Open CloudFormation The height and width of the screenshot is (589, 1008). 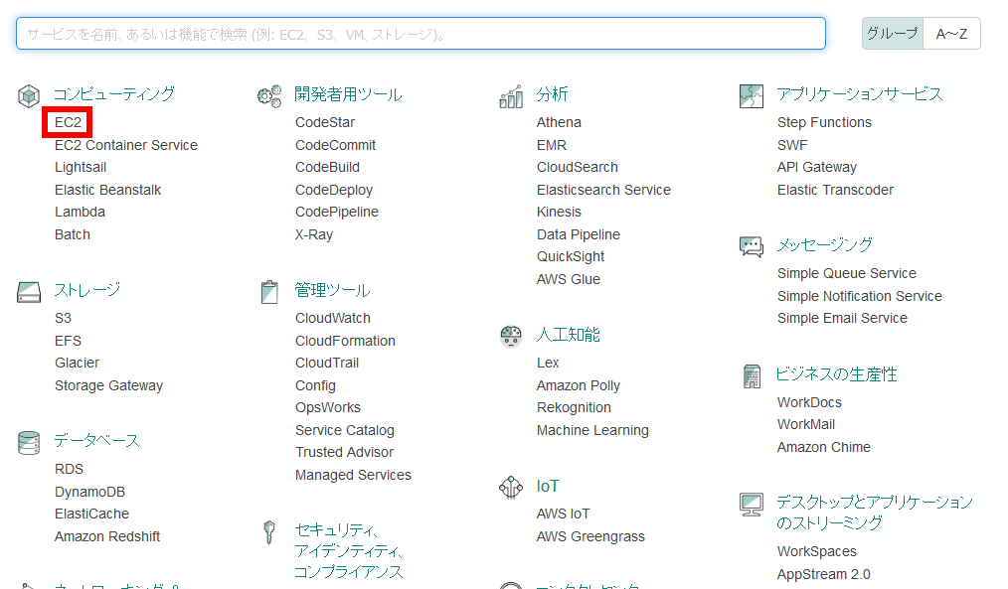point(345,341)
